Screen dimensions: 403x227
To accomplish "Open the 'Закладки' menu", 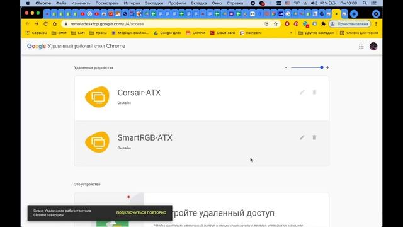I will click(x=154, y=3).
